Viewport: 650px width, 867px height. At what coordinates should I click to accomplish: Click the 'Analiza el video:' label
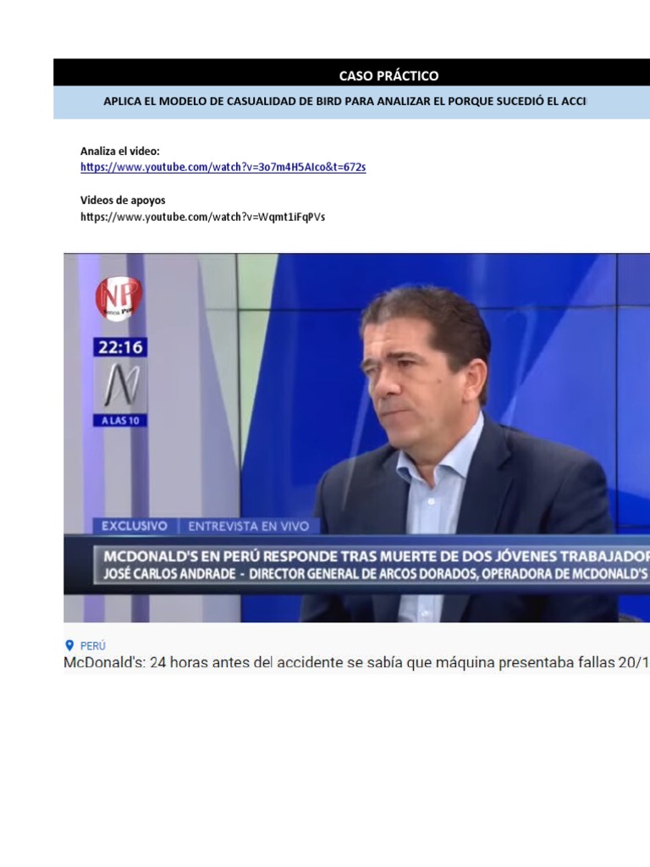[120, 151]
